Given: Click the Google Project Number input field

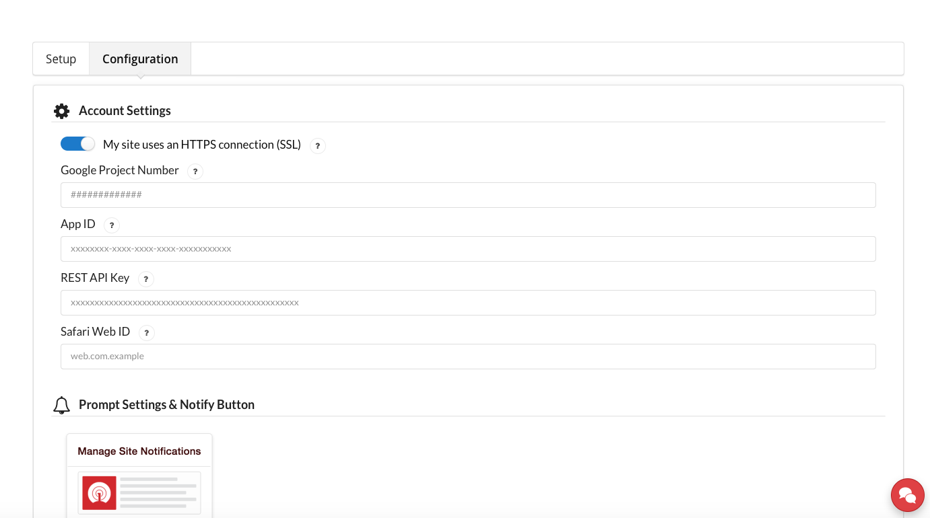Looking at the screenshot, I should point(468,194).
